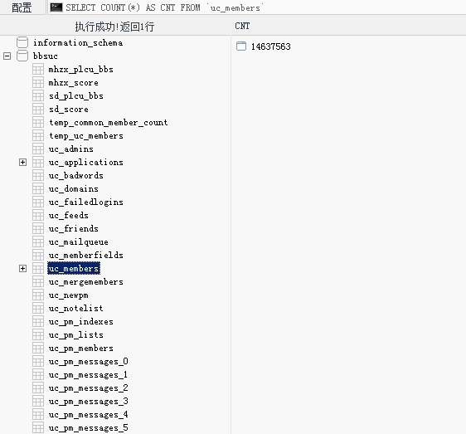
Task: Select the uc_pm_messages_0 table
Action: pos(88,362)
